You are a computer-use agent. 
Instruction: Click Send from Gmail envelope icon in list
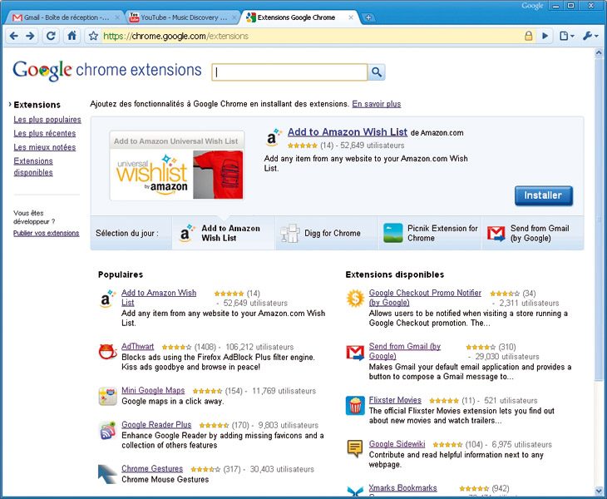[x=355, y=353]
